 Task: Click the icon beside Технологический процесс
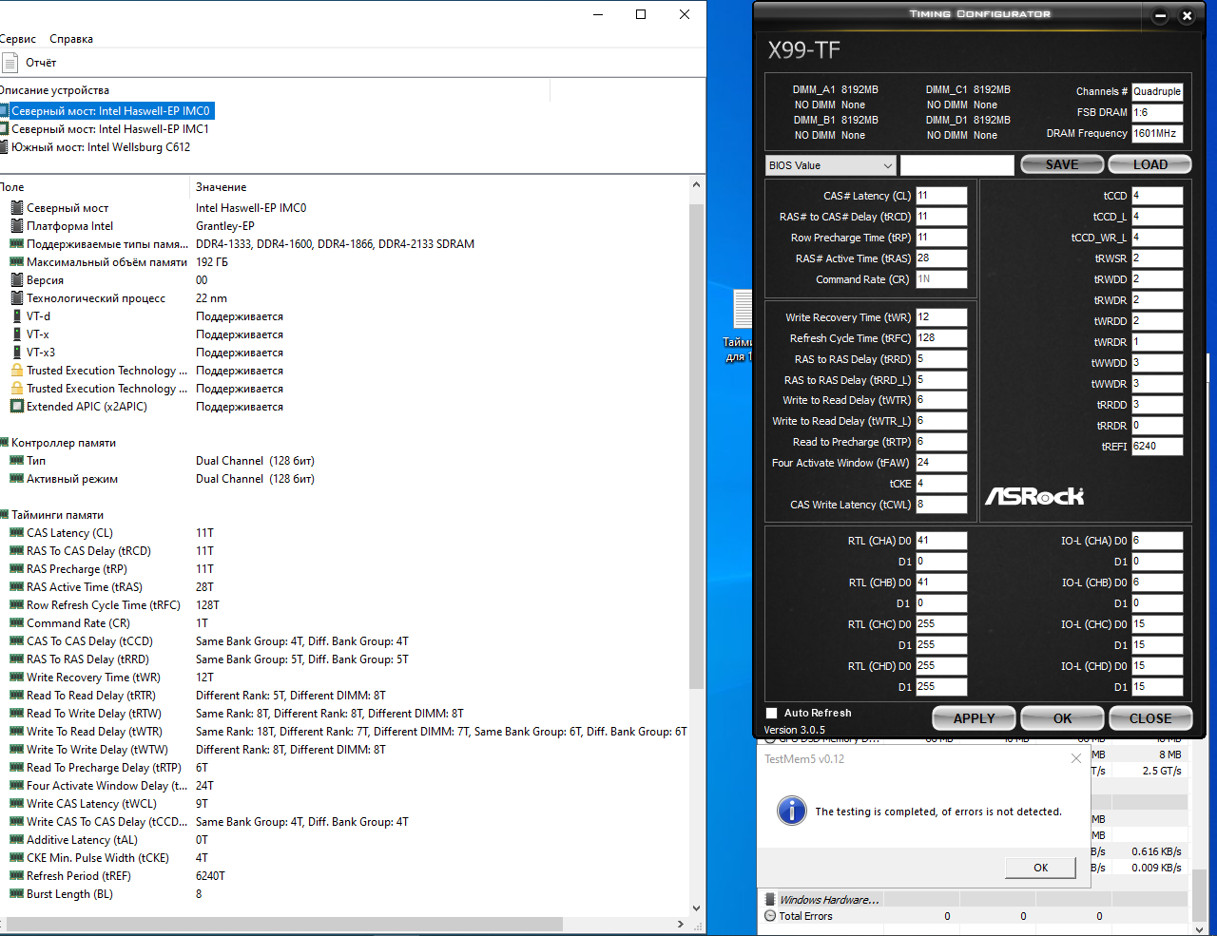point(17,298)
